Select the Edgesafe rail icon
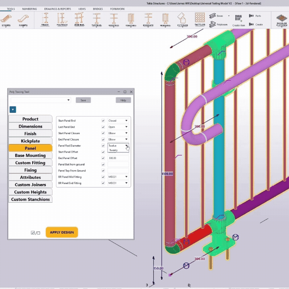This screenshot has height=289, width=289. click(x=148, y=19)
